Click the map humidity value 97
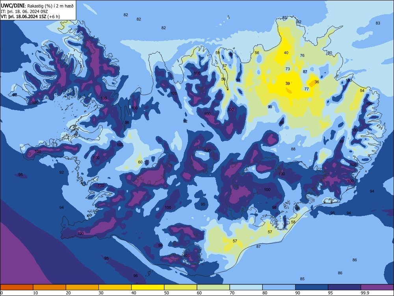Viewport: 394px width, 296px height. pos(238,80)
